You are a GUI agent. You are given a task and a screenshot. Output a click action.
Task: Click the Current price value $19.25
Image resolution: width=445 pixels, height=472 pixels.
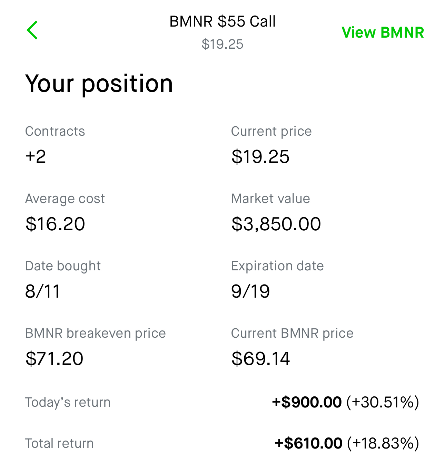pyautogui.click(x=260, y=157)
